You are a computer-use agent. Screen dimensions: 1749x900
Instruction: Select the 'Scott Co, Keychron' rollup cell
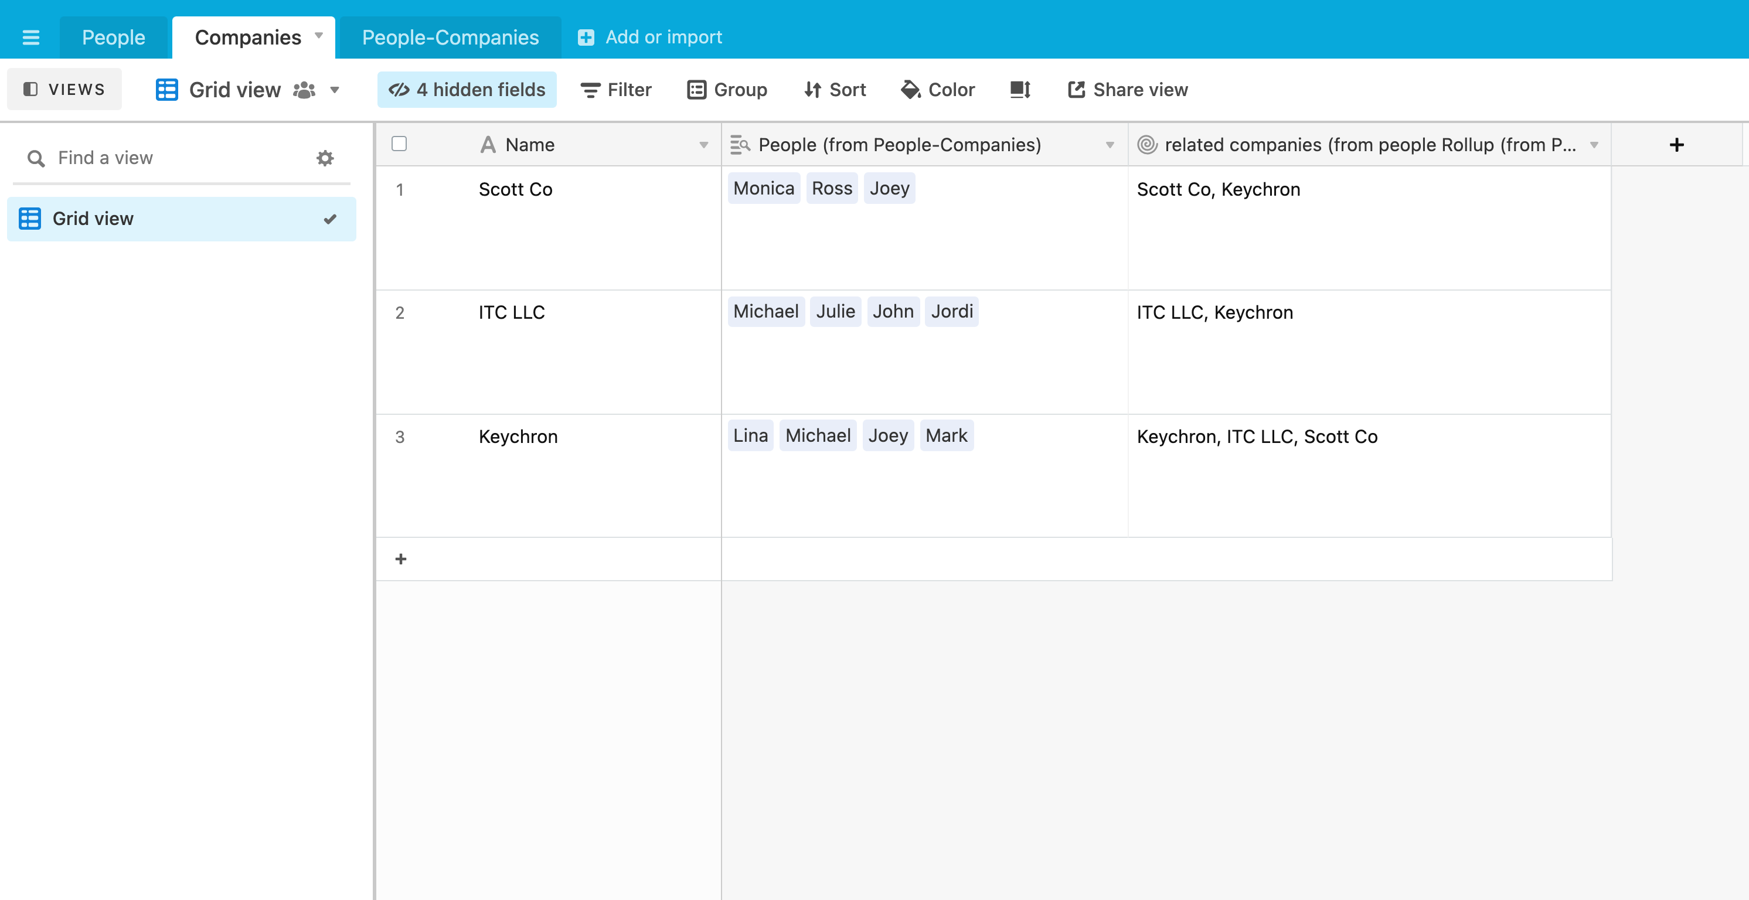coord(1369,228)
